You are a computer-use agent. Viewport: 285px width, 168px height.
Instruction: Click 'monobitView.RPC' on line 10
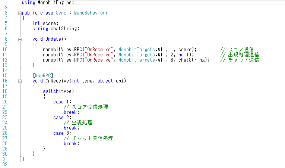click(x=63, y=50)
